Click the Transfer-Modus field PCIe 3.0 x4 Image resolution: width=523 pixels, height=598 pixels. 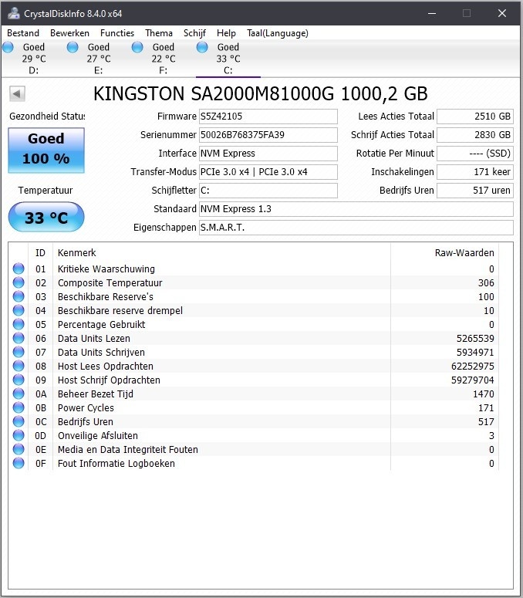click(x=268, y=171)
